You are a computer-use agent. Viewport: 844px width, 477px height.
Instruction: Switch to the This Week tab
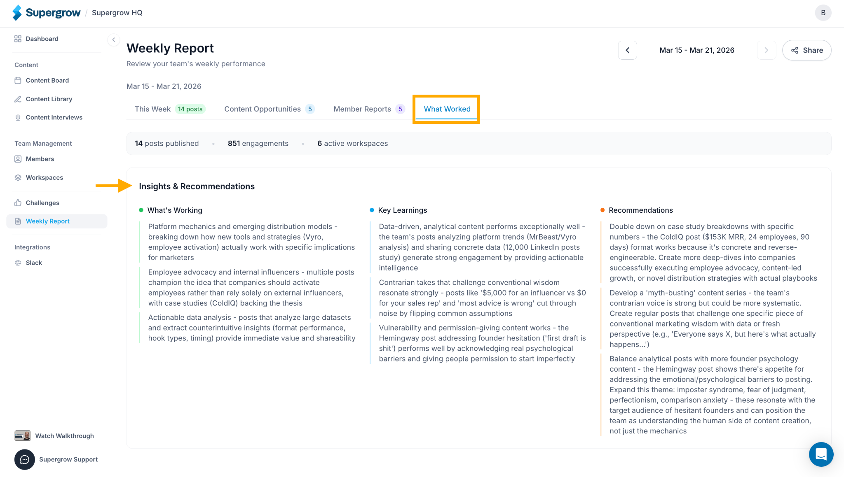point(170,109)
